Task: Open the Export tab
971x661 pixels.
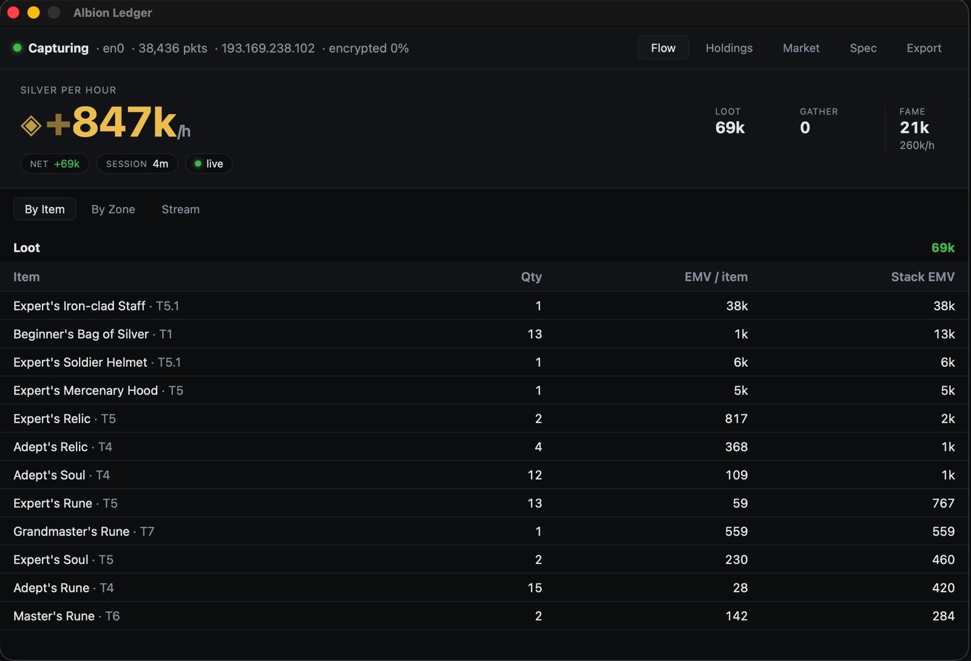Action: 924,48
